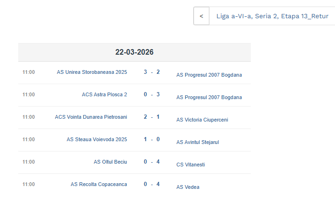View the 2 - 1 match result
Image resolution: width=335 pixels, height=201 pixels.
pos(152,117)
